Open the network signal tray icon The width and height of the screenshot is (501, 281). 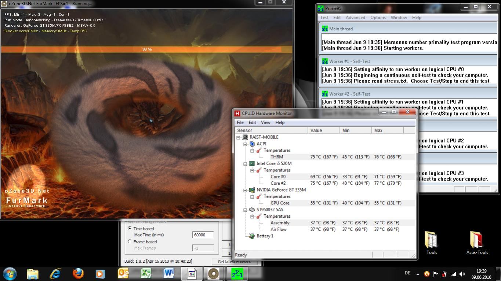[x=453, y=274]
